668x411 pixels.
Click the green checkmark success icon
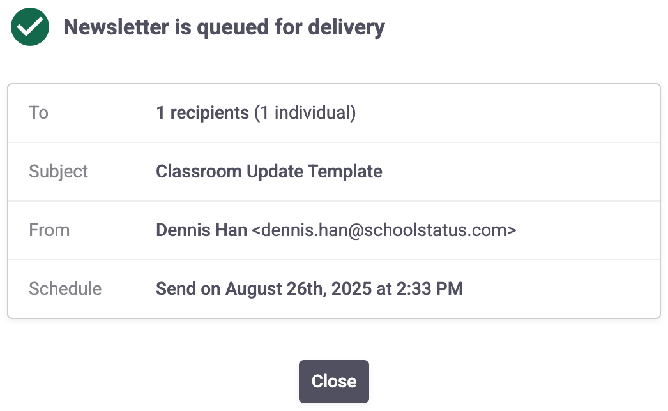pos(30,27)
